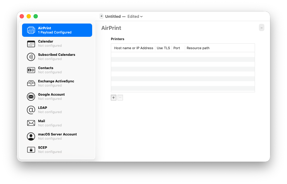Open Calendar payload in sidebar

(x=57, y=43)
